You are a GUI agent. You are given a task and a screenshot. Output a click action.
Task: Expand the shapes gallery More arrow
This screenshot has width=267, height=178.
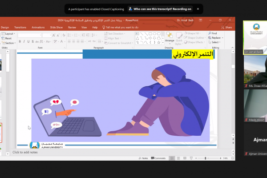click(163, 43)
